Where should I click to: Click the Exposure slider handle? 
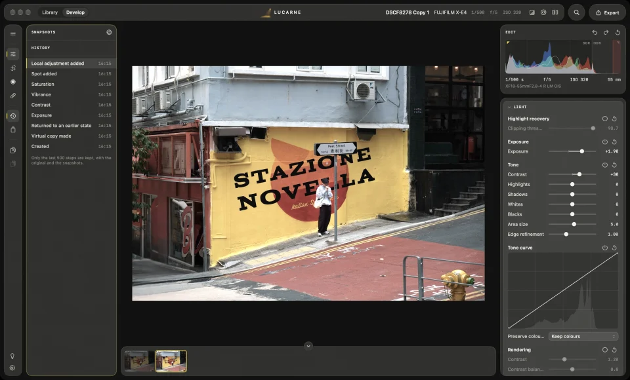582,151
